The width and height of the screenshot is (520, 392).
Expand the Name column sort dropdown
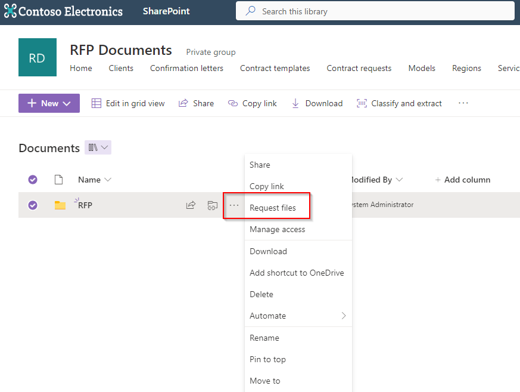tap(108, 180)
